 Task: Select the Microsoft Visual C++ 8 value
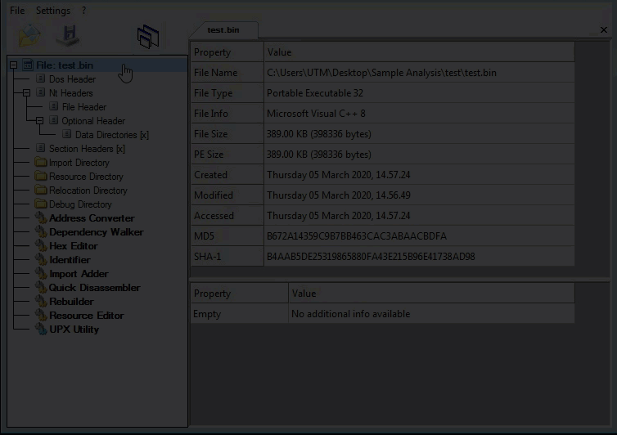(x=419, y=114)
